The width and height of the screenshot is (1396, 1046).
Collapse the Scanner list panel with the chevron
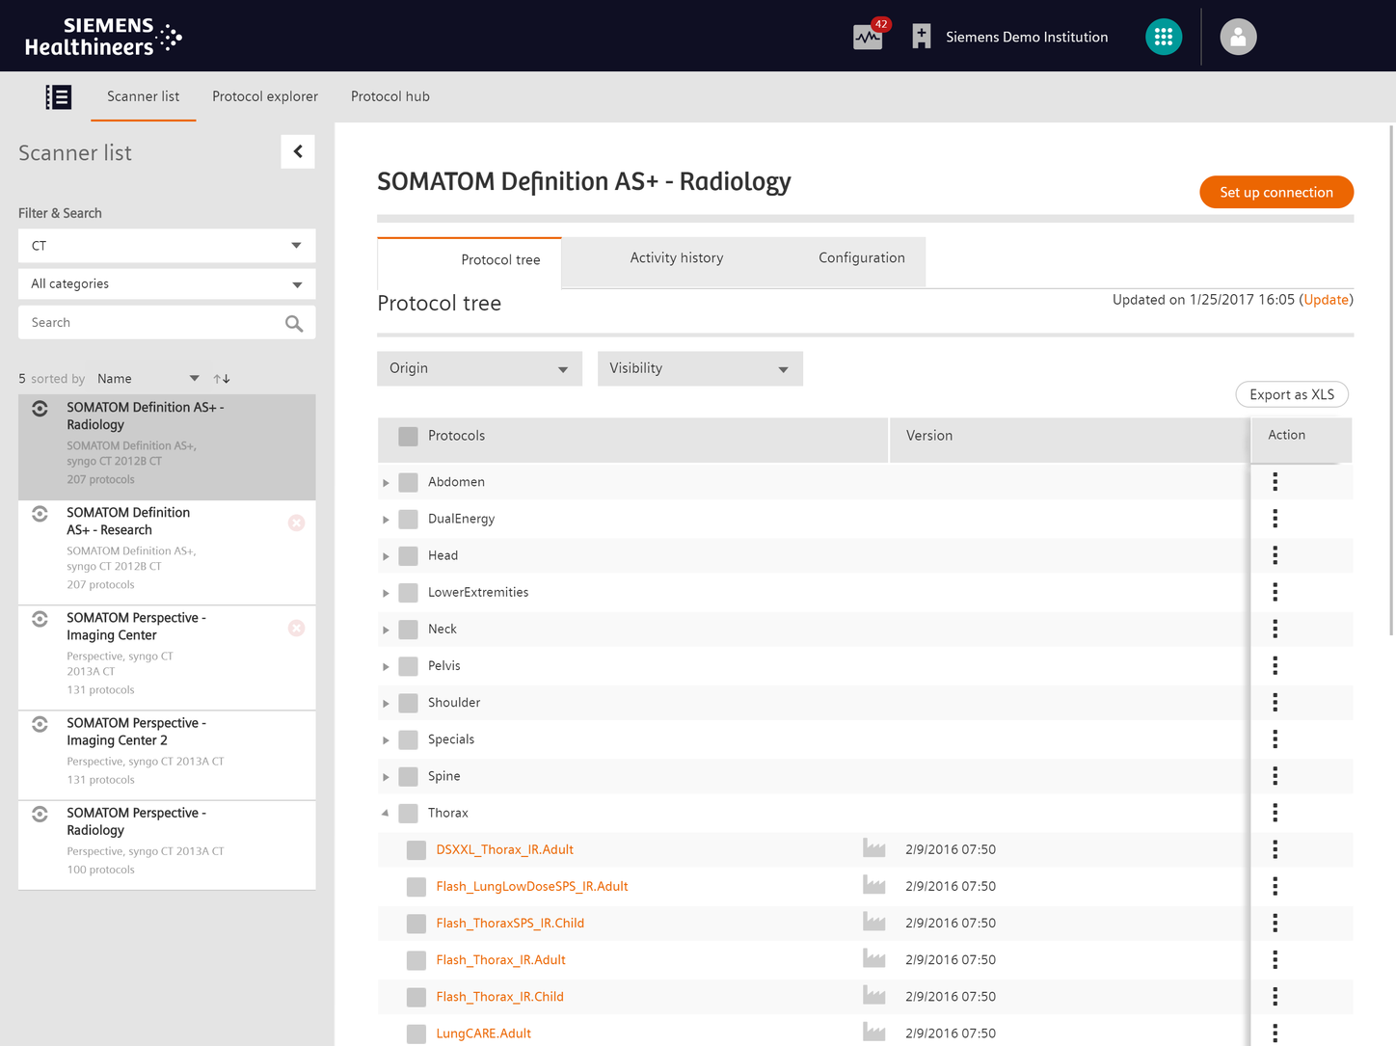298,151
